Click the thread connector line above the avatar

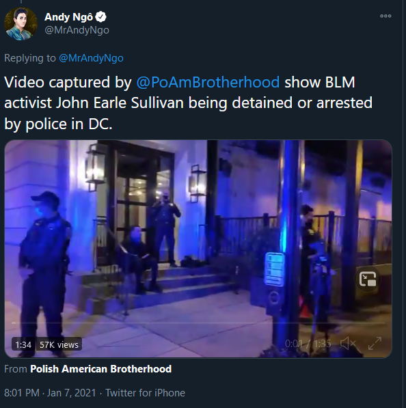pos(21,1)
